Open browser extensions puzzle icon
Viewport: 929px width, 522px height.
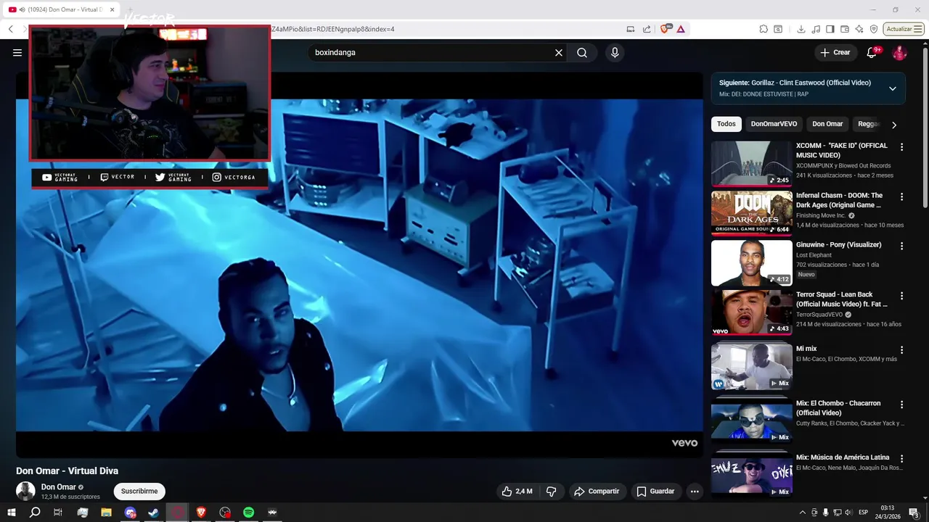[764, 29]
